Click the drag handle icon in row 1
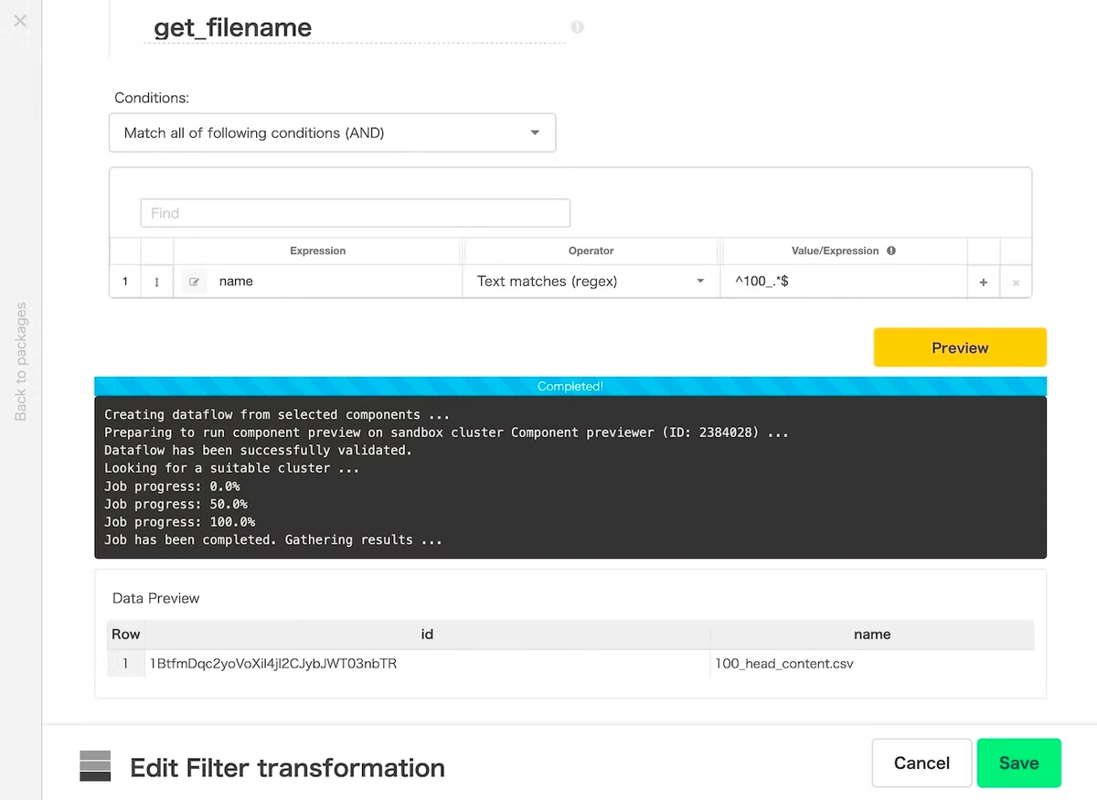Viewport: 1097px width, 800px height. coord(157,282)
